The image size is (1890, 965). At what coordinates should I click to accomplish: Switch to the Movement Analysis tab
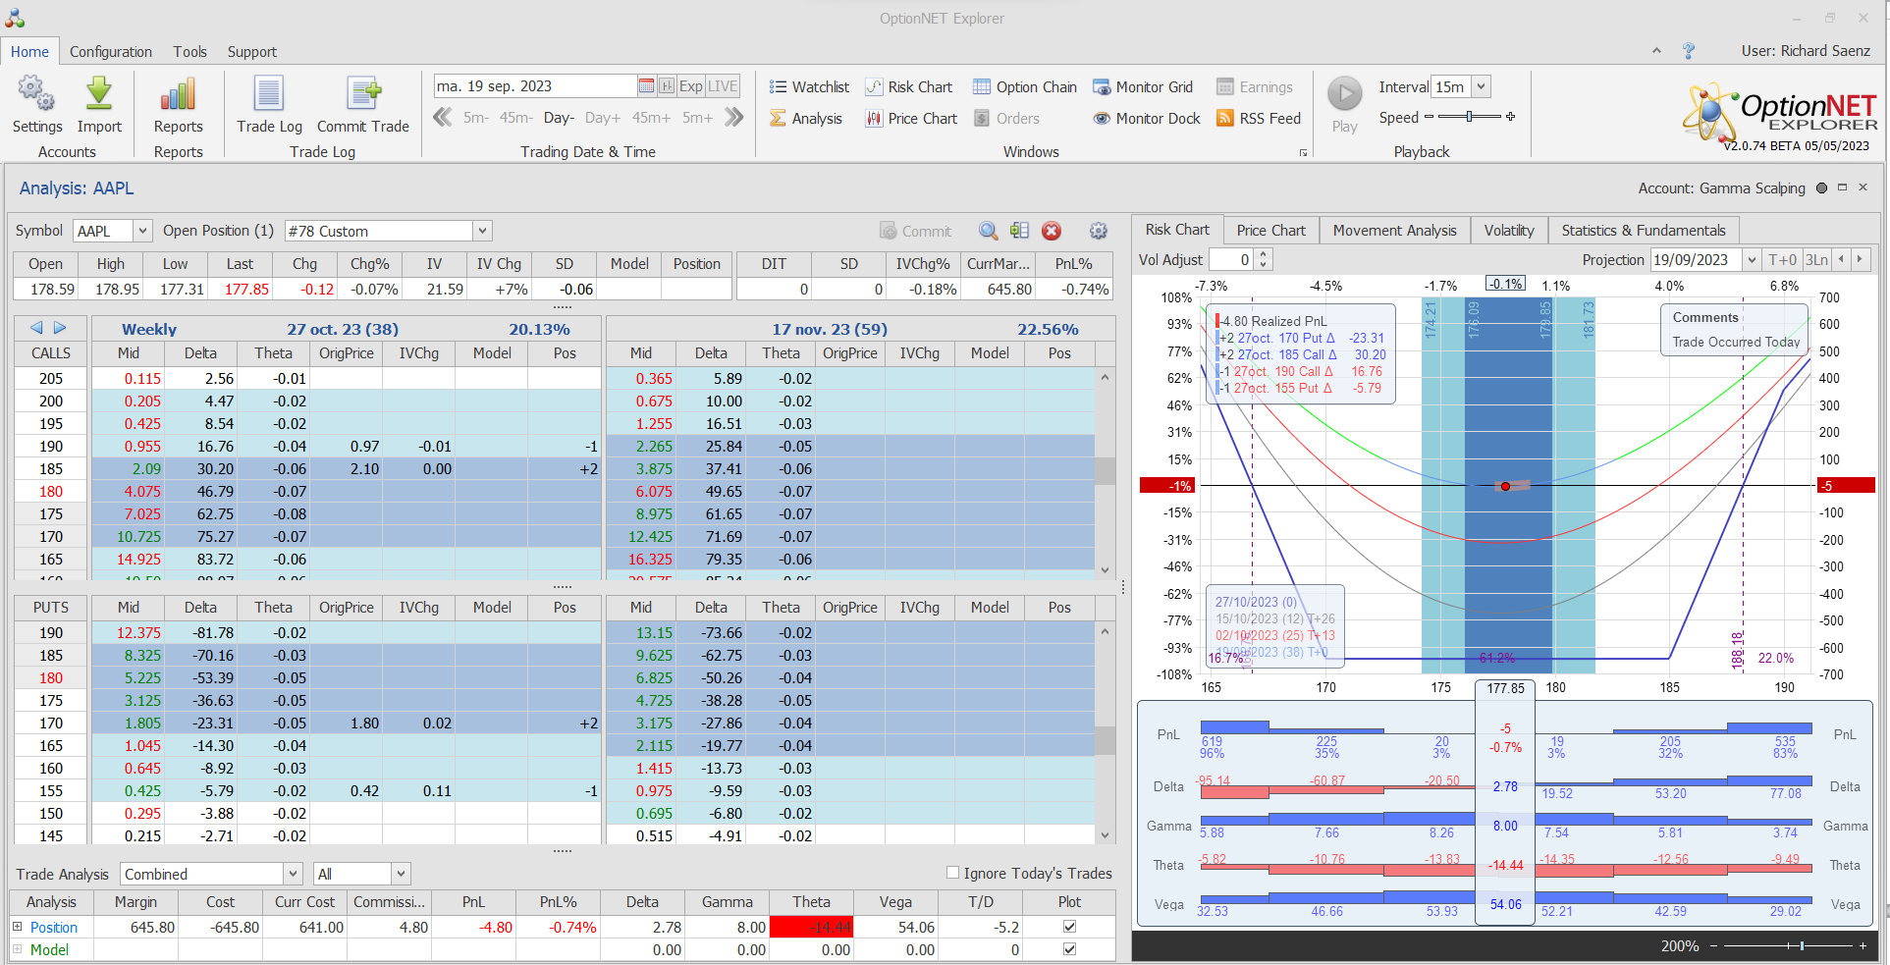click(1394, 230)
